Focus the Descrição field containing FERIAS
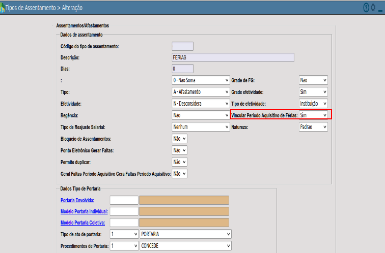This screenshot has width=385, height=253. [233, 57]
